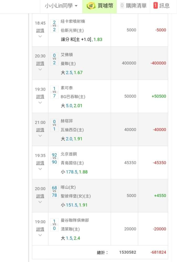Open the 買噓幣 coin purchase tab
This screenshot has height=262, width=177.
pos(100,6)
